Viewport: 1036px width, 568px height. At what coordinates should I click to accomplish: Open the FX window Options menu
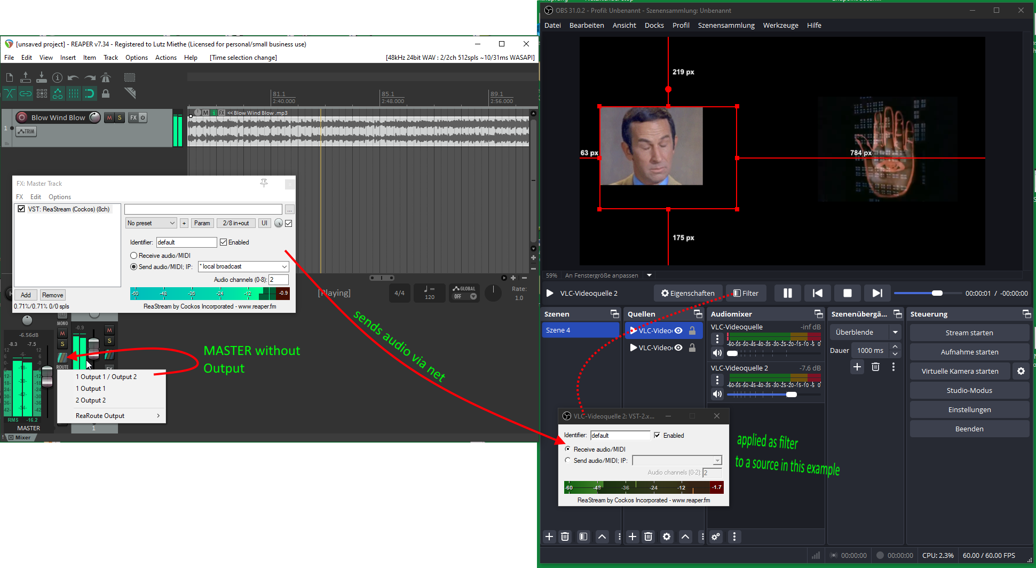(60, 197)
